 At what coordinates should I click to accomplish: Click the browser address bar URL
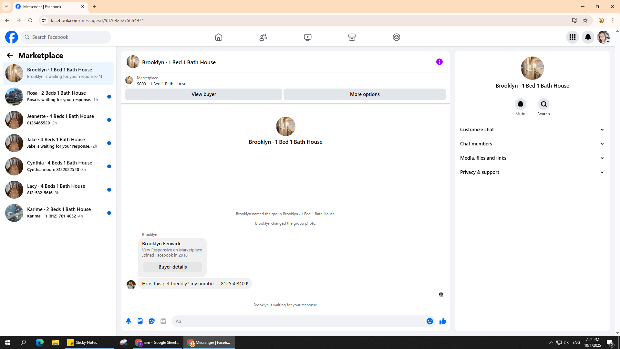[97, 20]
